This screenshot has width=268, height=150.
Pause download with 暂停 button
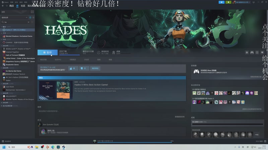coord(48,53)
